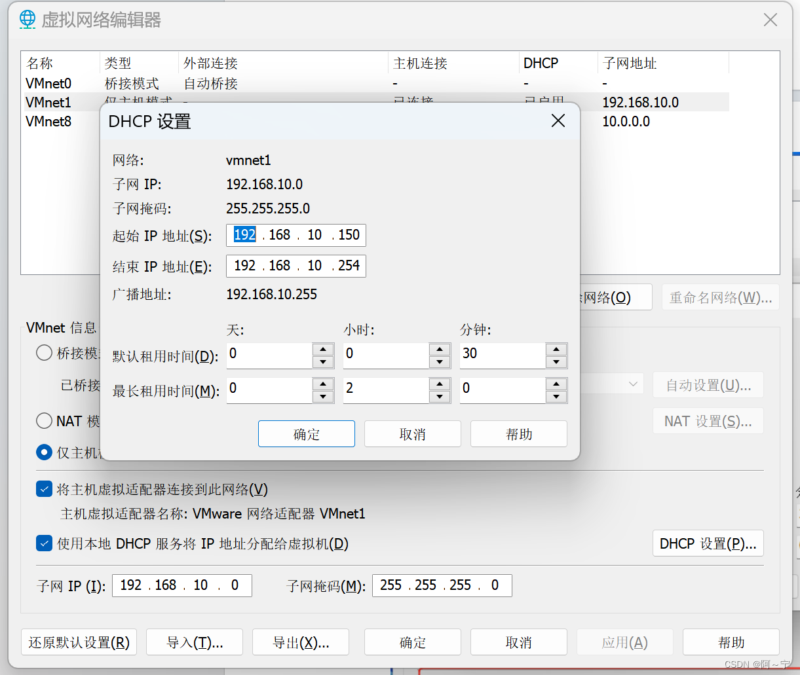Select the NAT 模式 radio button
The height and width of the screenshot is (675, 800).
click(44, 420)
